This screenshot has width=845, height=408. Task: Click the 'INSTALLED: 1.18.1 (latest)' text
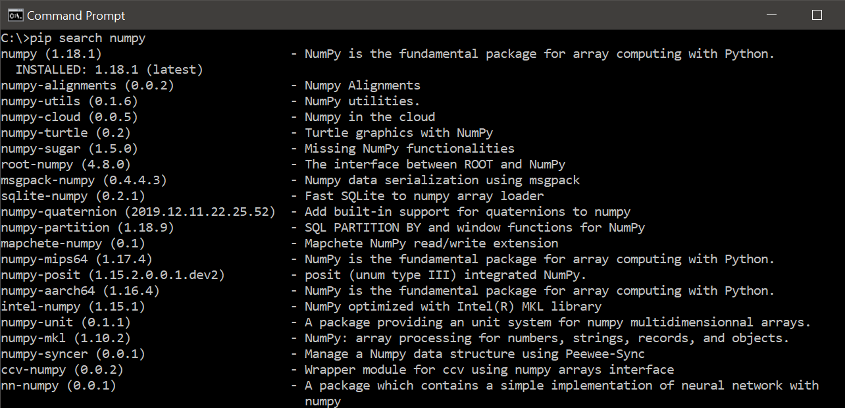109,70
